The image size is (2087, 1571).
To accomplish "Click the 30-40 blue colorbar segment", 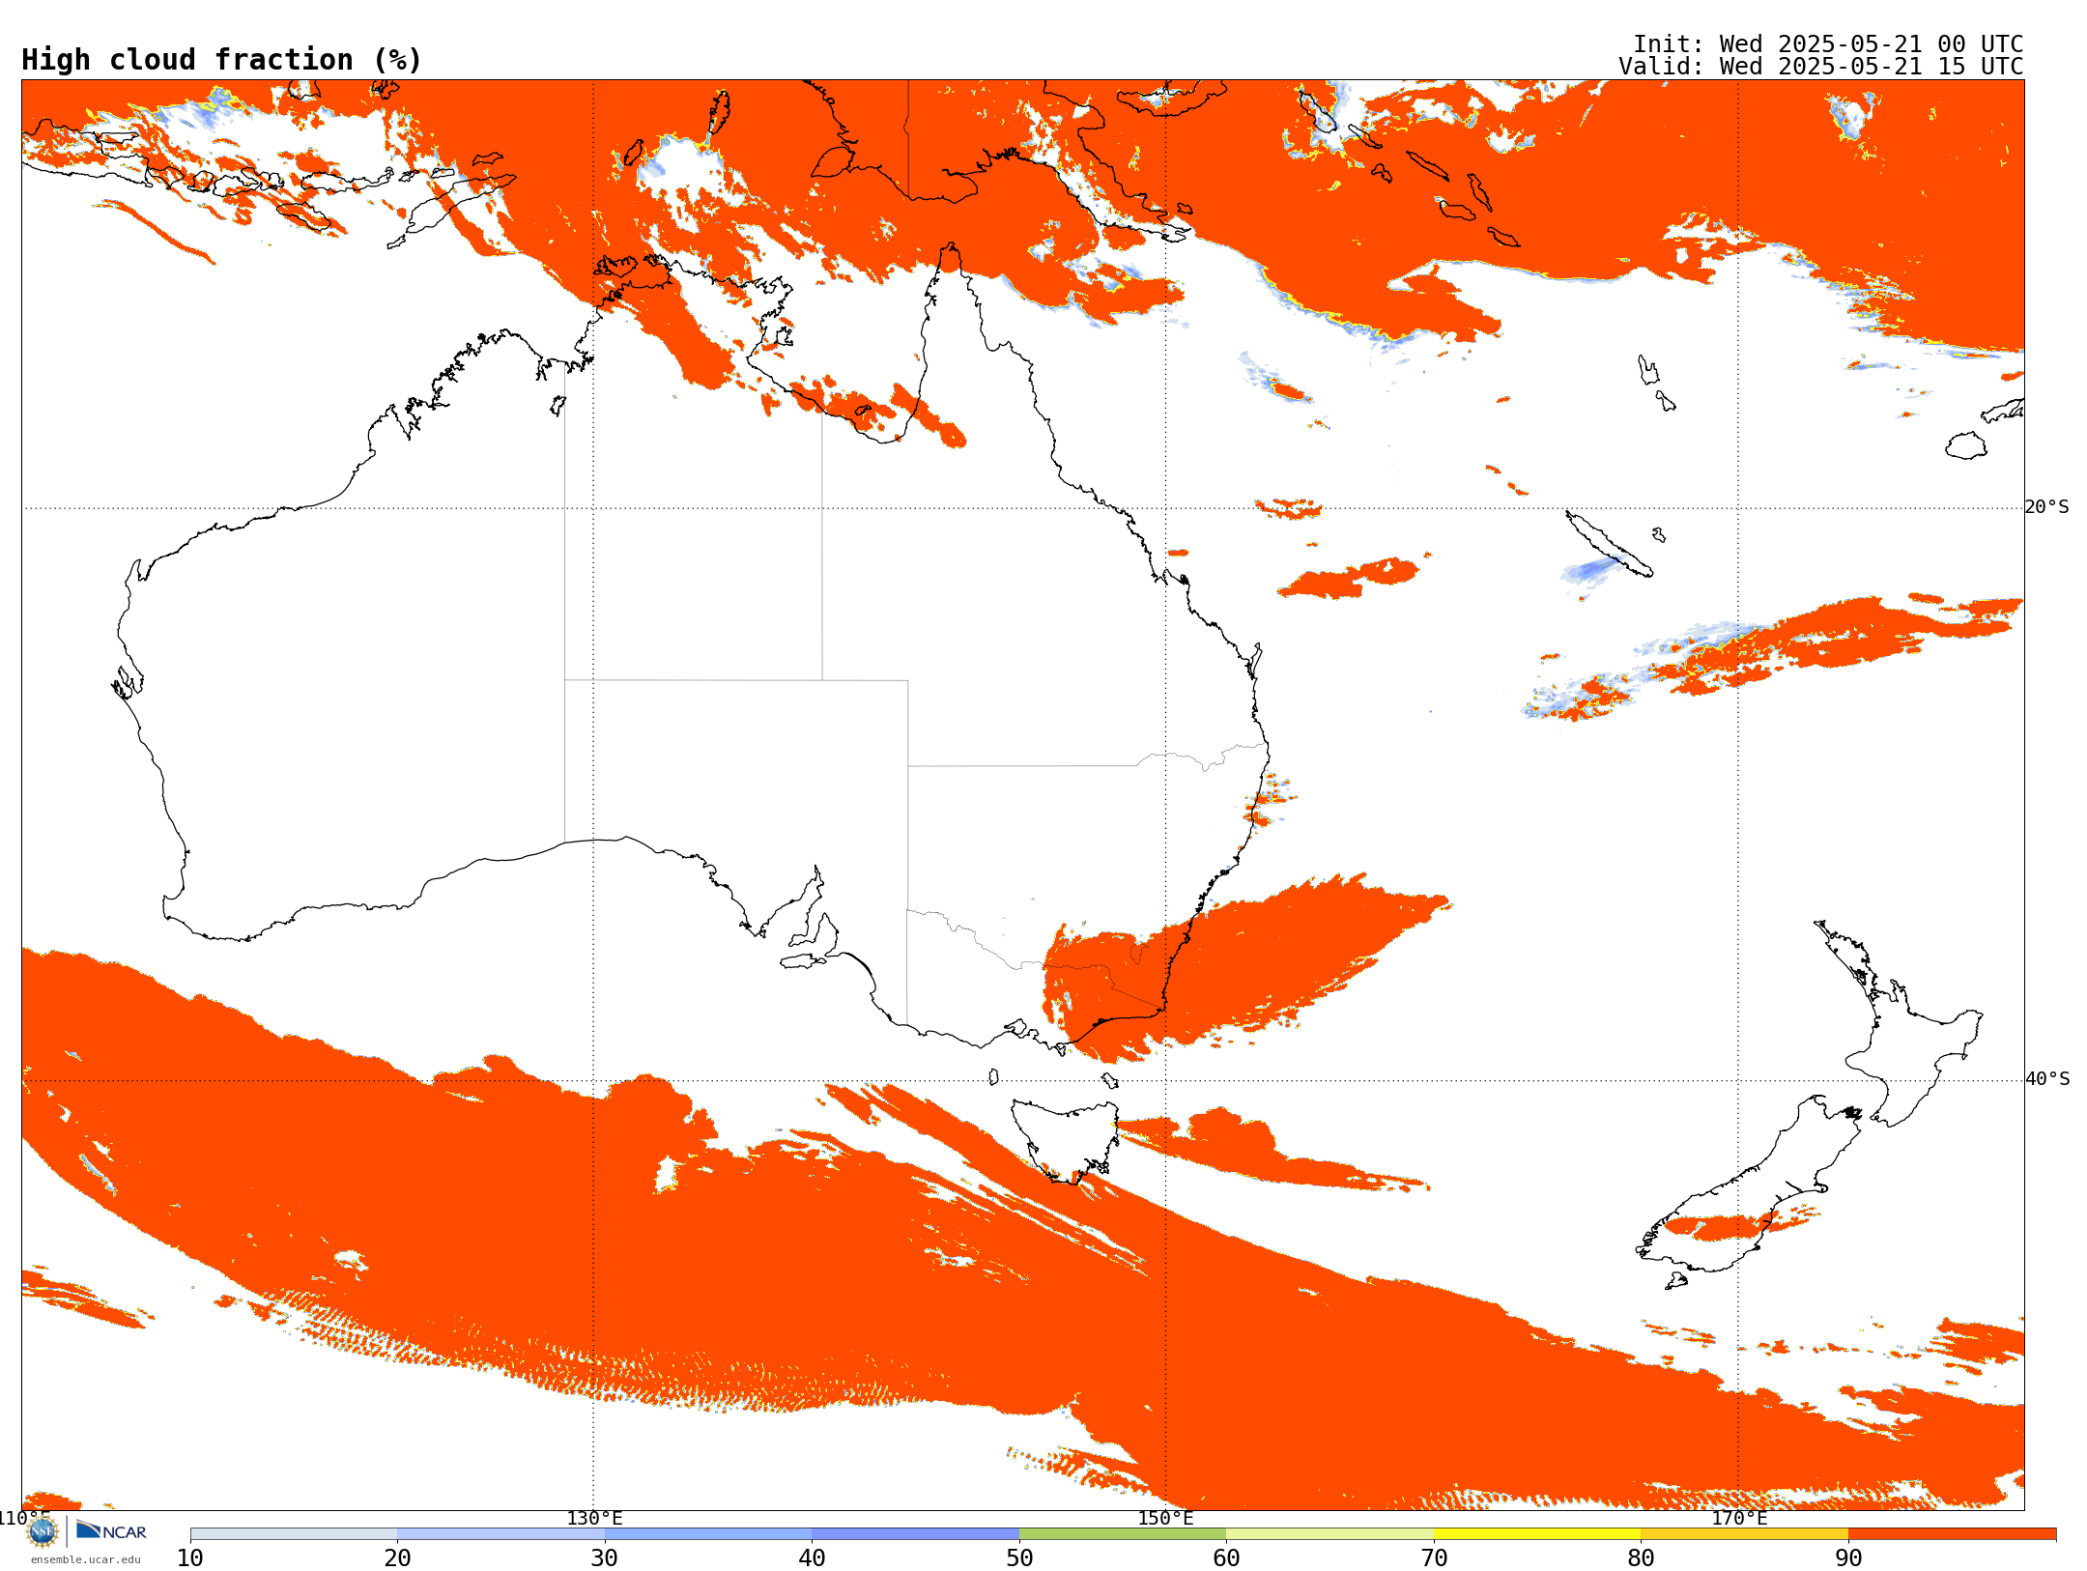I will point(708,1534).
